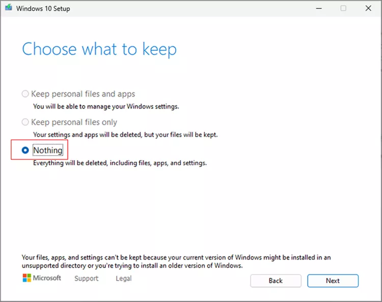
Task: Open the Legal link
Action: (124, 279)
